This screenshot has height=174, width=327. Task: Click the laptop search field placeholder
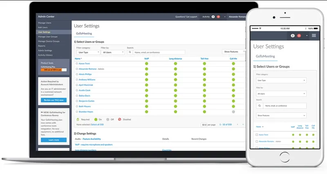[147, 53]
